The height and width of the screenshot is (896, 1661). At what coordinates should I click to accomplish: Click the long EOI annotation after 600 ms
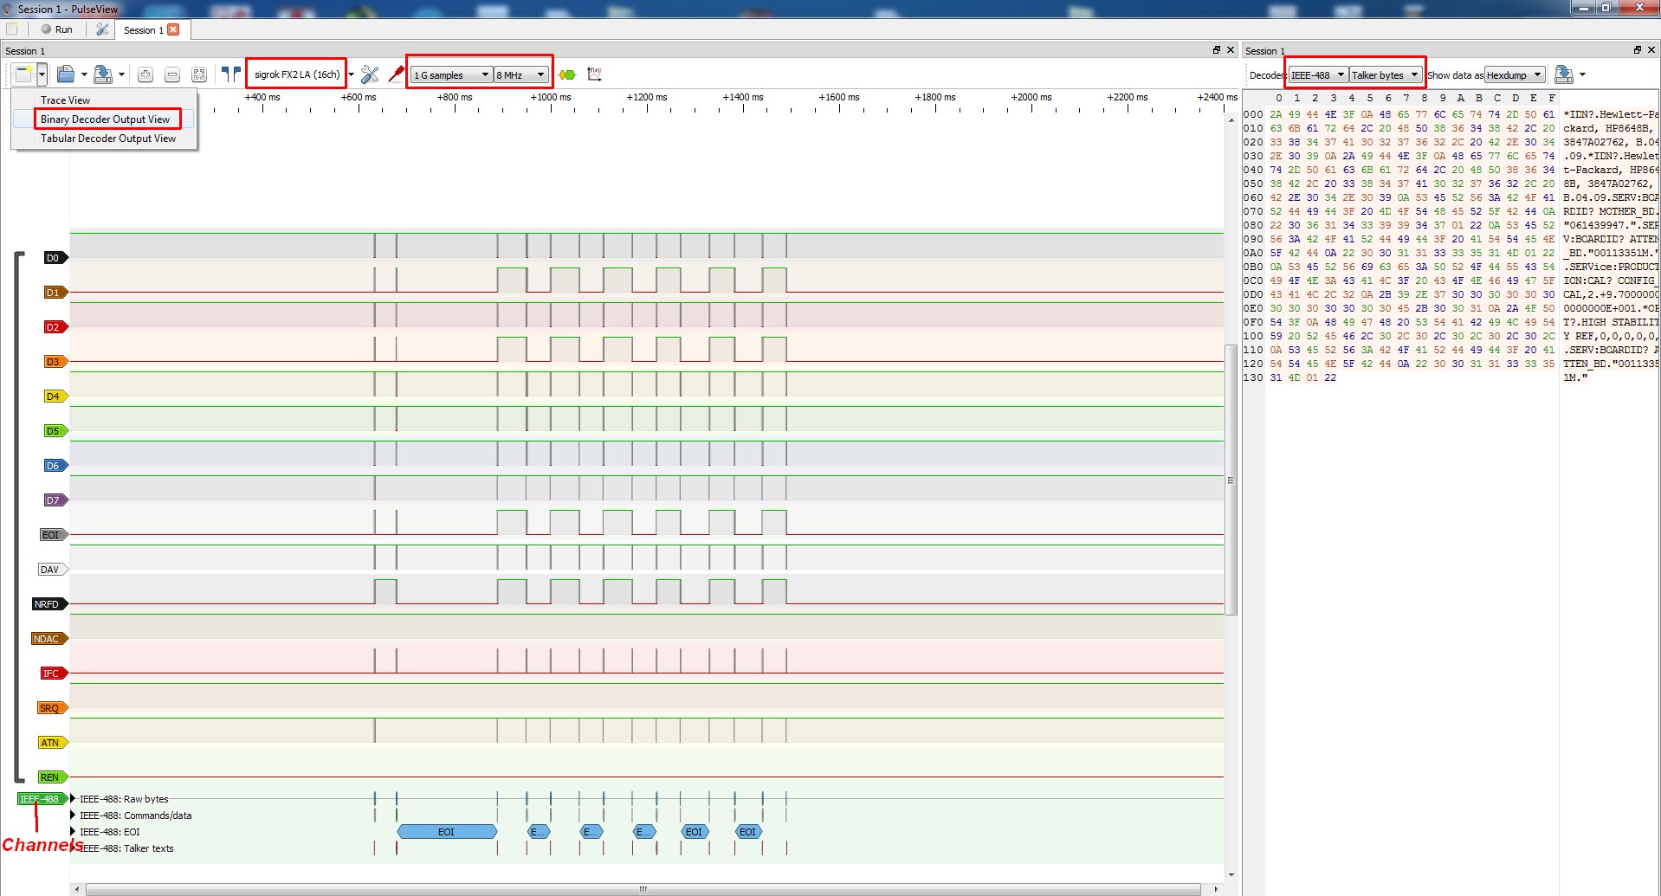coord(447,832)
